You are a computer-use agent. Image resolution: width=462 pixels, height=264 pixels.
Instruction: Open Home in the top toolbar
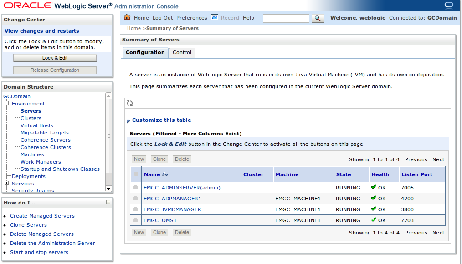141,18
